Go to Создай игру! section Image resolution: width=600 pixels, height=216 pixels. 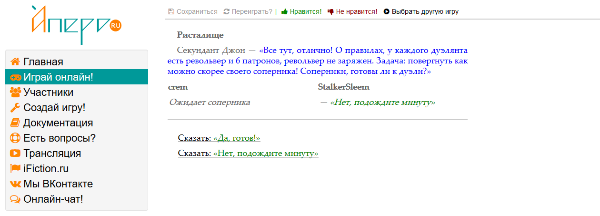coord(77,108)
